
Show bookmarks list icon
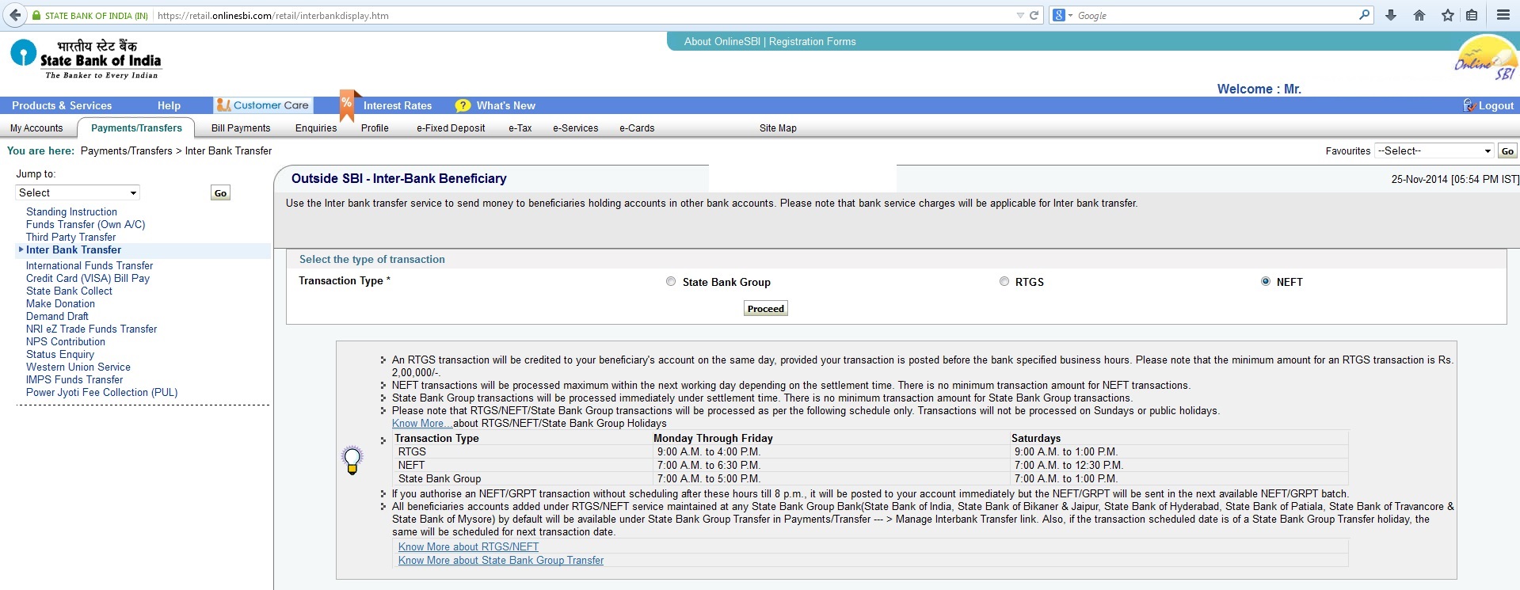[1472, 15]
